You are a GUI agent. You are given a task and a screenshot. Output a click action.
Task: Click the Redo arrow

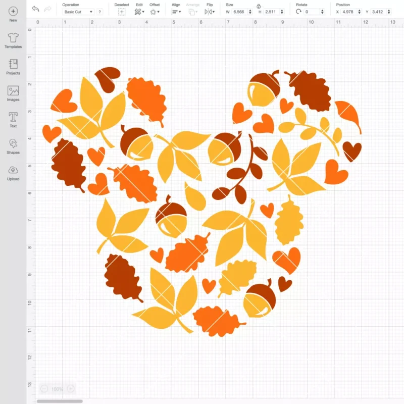(x=47, y=9)
